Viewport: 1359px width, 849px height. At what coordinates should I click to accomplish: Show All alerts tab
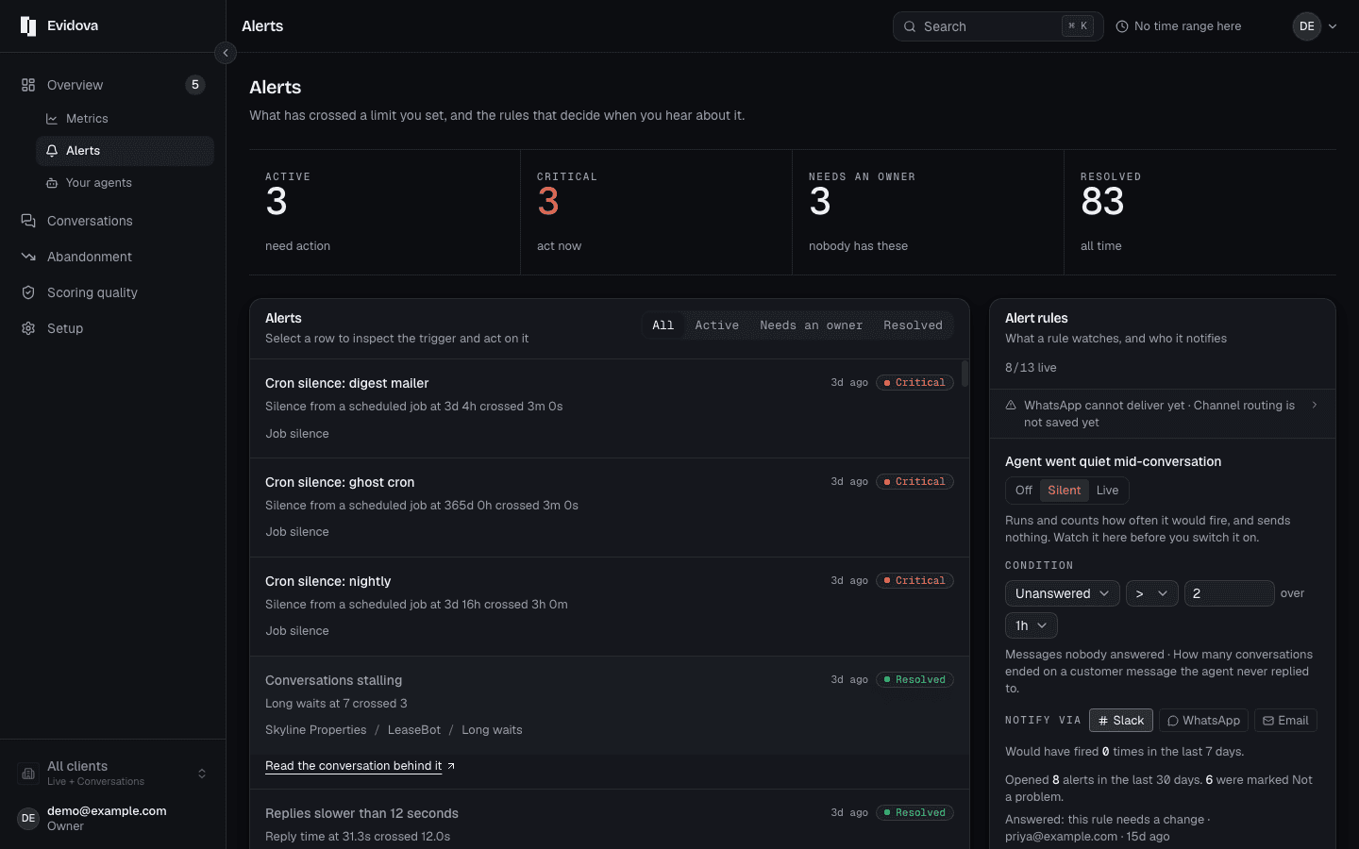point(663,325)
